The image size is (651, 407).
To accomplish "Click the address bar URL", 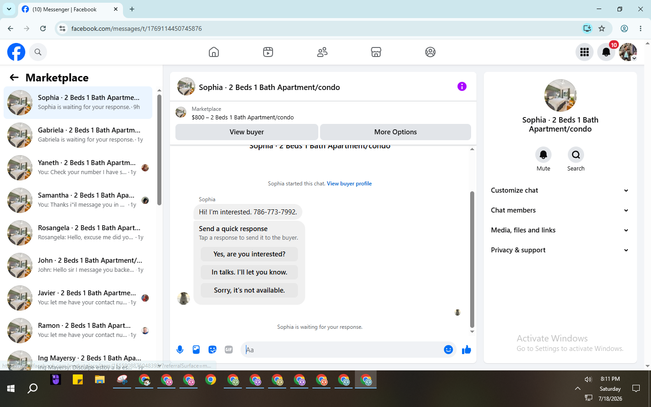I will 137,28.
